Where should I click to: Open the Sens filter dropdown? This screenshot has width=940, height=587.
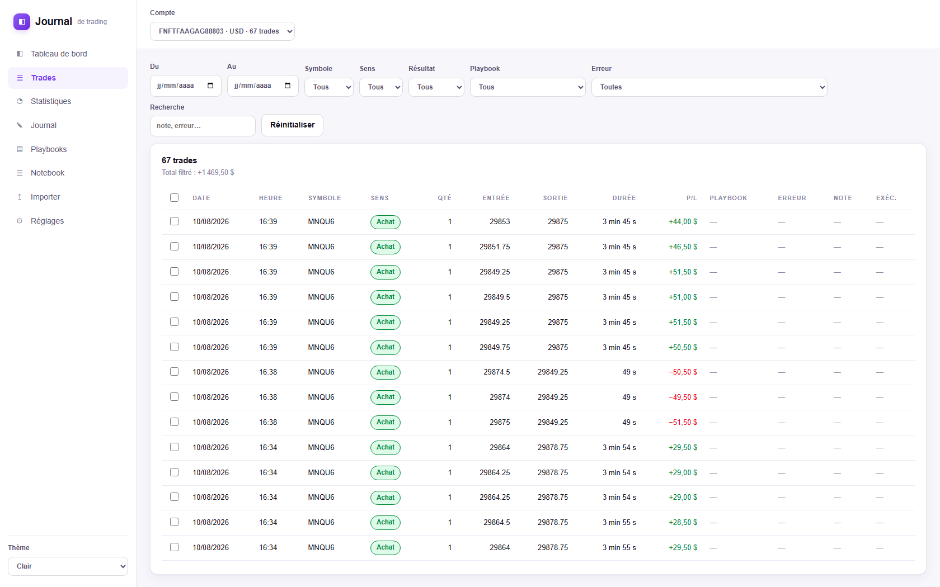click(381, 87)
